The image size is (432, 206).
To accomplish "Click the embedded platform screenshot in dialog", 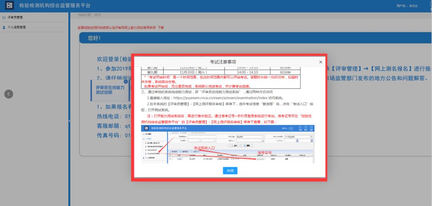I will pyautogui.click(x=228, y=144).
